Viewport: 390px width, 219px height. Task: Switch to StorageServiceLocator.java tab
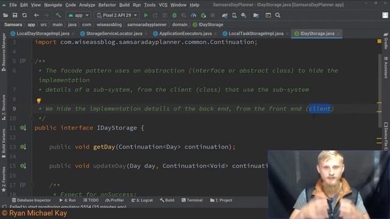point(114,33)
